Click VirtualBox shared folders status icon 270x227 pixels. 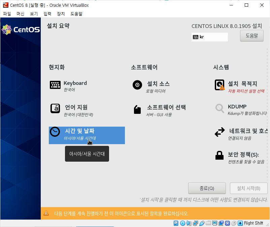pyautogui.click(x=208, y=223)
